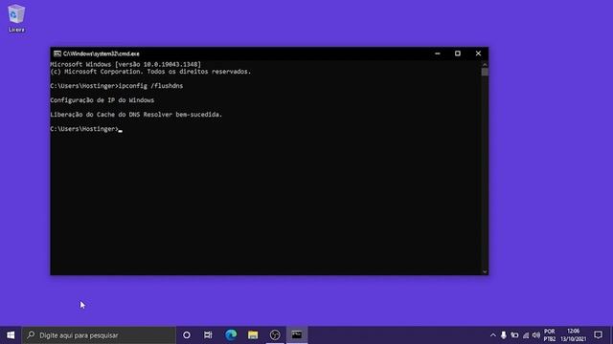Launch Microsoft Edge from the taskbar
The width and height of the screenshot is (613, 344).
[231, 335]
